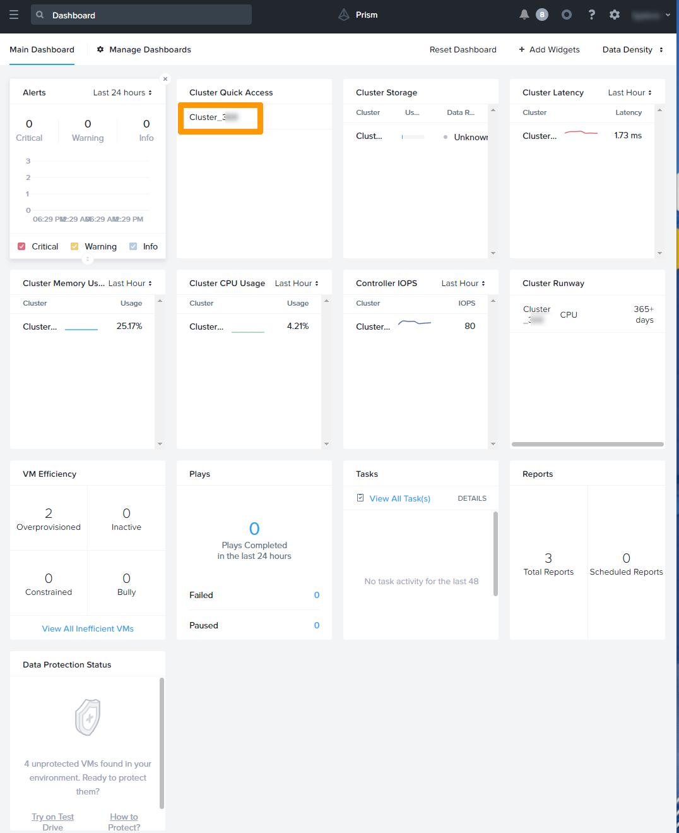
Task: Select the Main Dashboard tab
Action: click(x=42, y=49)
